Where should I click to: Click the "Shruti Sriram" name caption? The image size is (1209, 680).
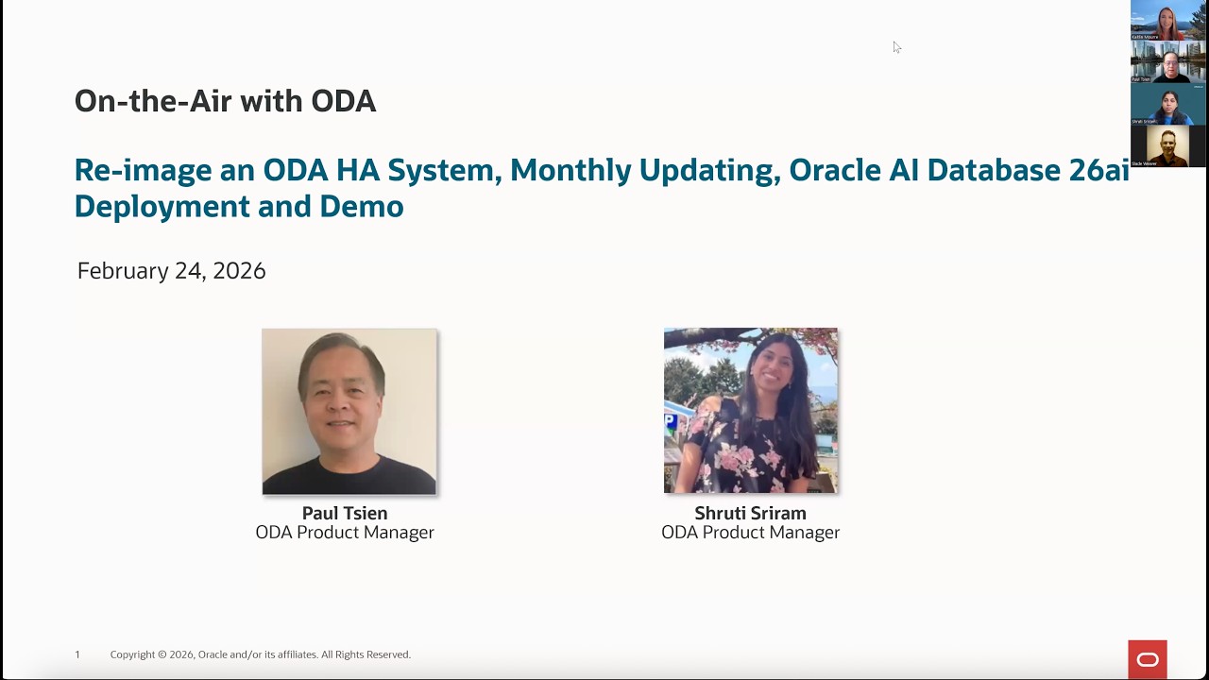(751, 513)
